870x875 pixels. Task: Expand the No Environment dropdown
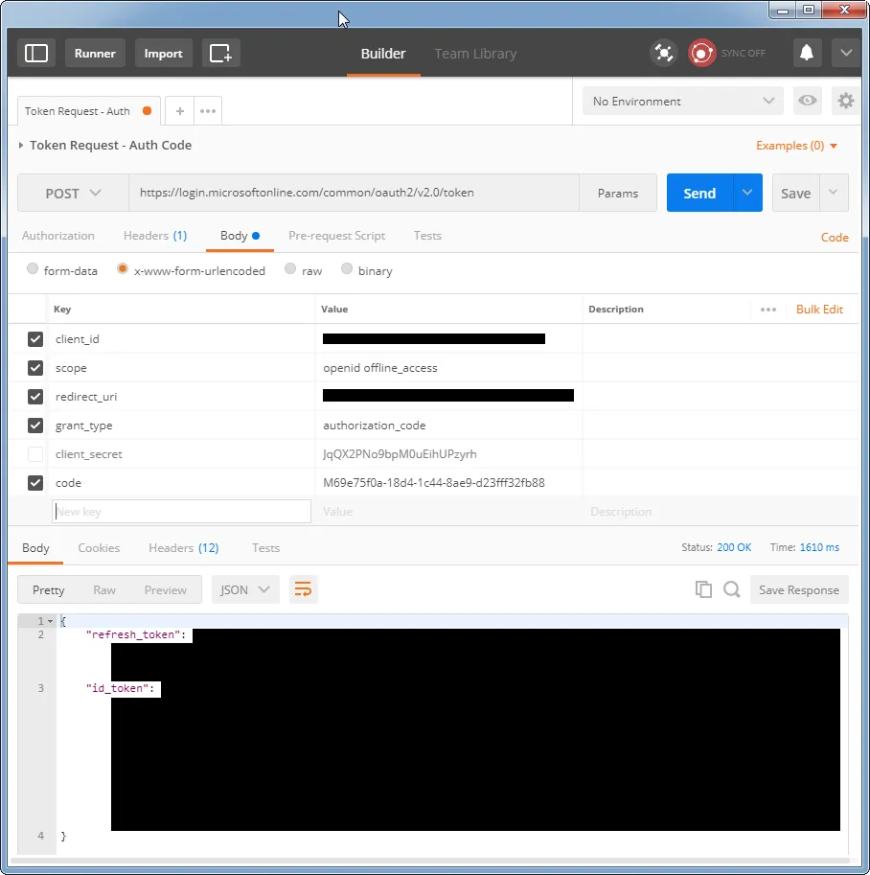point(683,101)
